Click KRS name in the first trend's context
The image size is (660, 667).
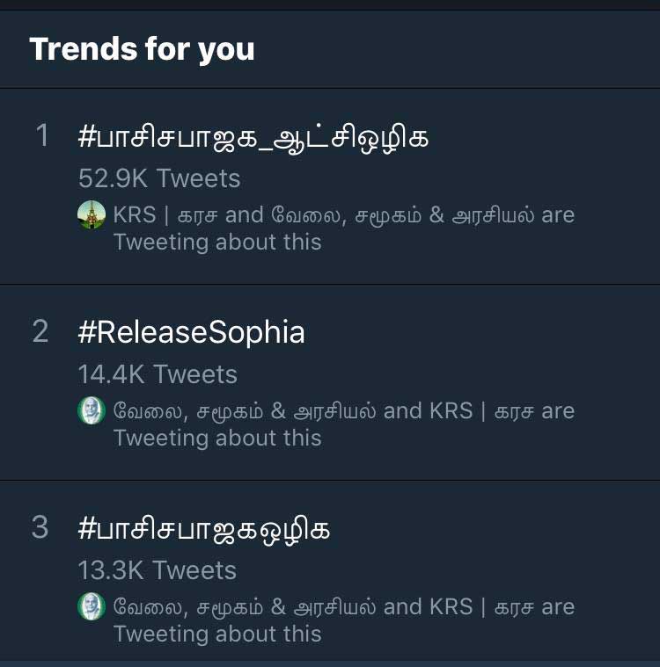pos(165,214)
